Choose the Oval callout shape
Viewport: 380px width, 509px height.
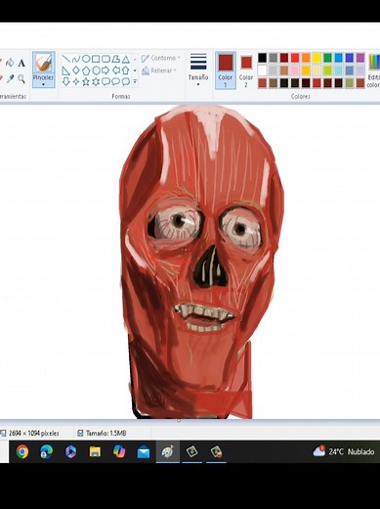(x=116, y=81)
